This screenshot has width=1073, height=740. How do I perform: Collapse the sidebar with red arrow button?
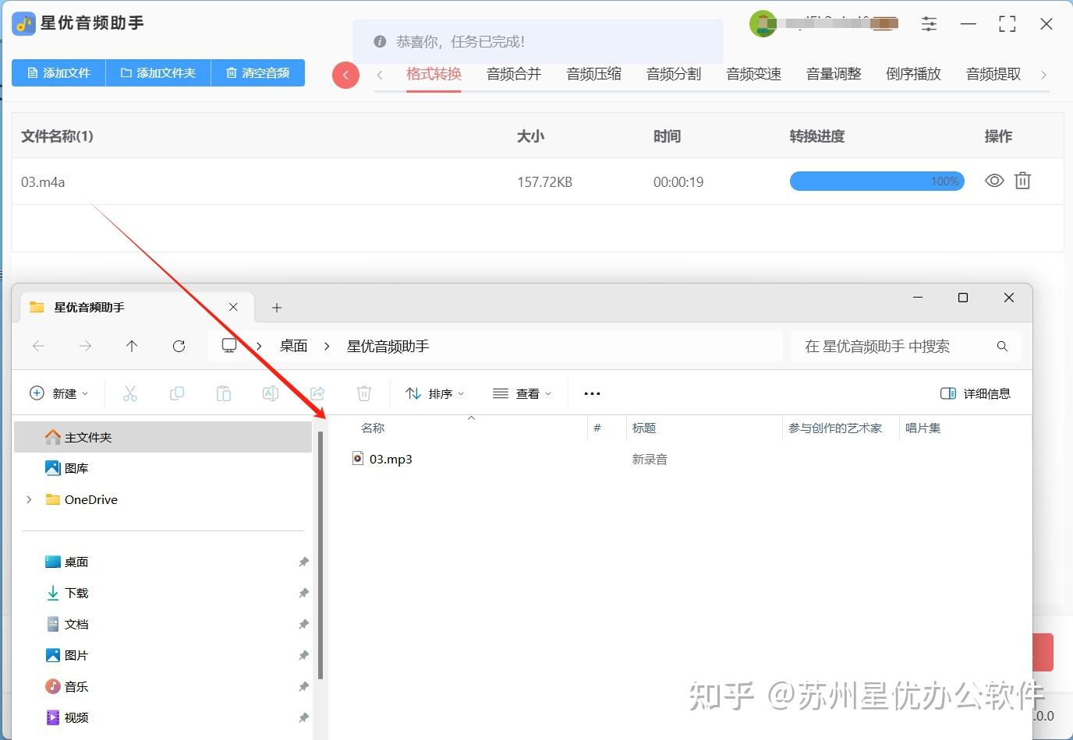pyautogui.click(x=345, y=75)
